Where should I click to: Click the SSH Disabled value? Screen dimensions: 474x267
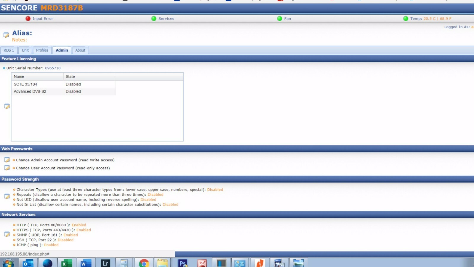click(x=65, y=240)
